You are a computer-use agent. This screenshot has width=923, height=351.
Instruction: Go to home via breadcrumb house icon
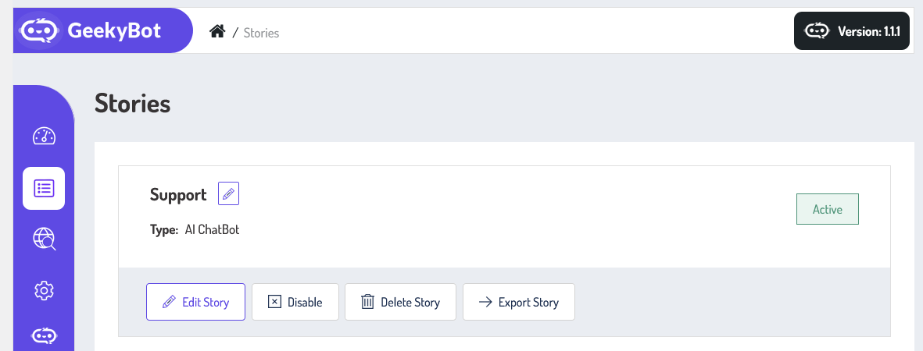pyautogui.click(x=217, y=32)
